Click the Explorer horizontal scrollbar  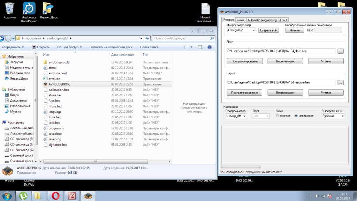96,162
